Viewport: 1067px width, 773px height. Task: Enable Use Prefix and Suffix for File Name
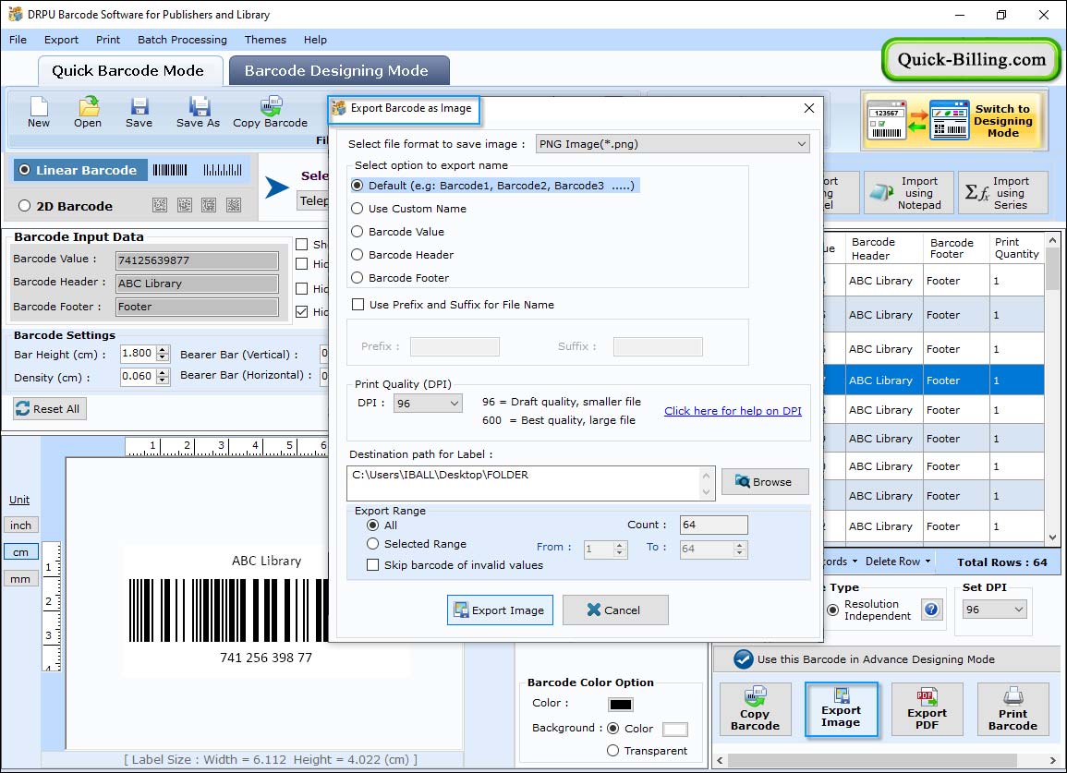[358, 305]
